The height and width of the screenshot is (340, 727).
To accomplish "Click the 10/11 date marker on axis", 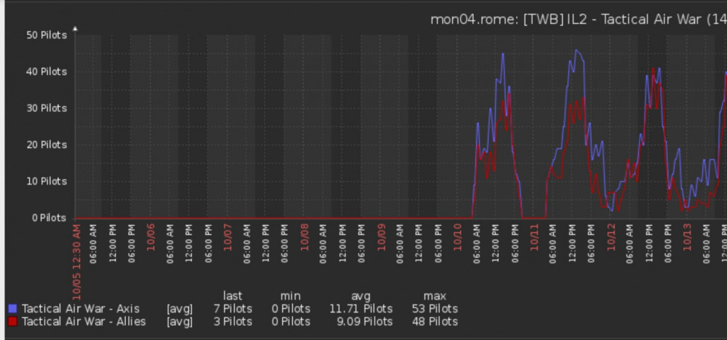I will [x=534, y=238].
